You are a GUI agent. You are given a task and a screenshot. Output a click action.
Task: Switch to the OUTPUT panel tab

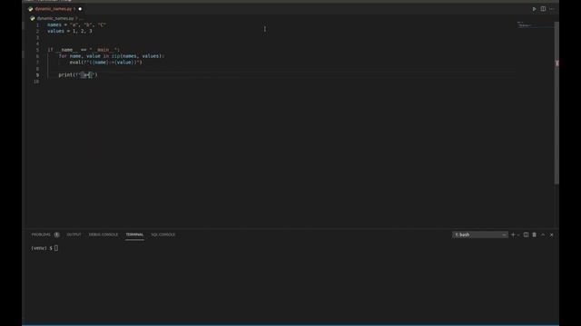(74, 235)
